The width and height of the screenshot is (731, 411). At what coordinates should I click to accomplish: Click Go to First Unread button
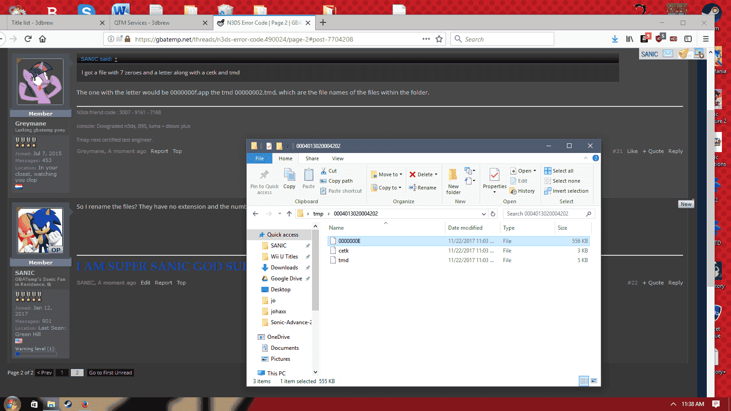click(111, 373)
